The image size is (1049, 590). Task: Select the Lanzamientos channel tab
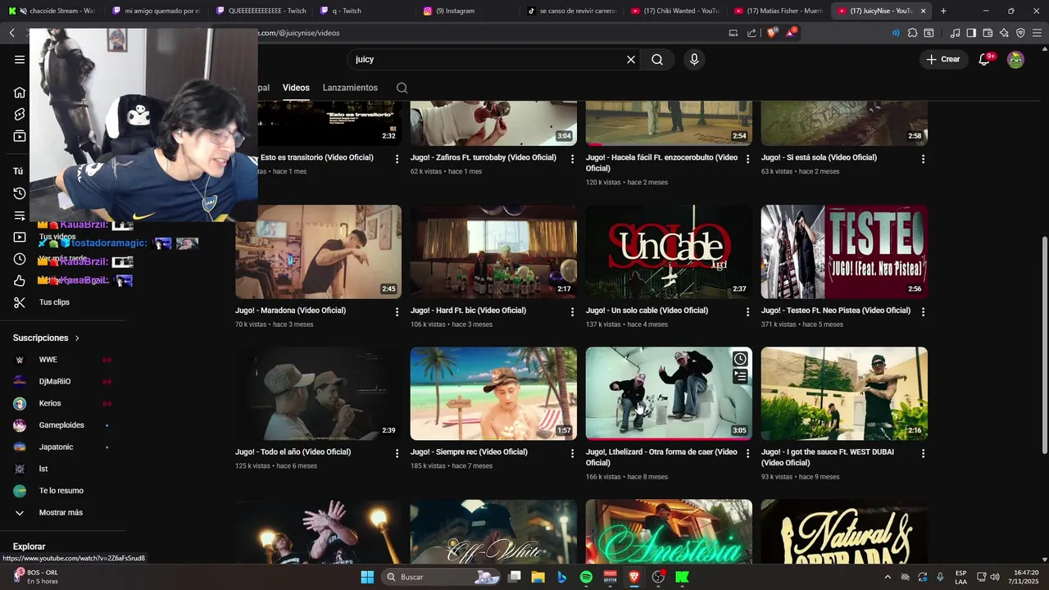tap(350, 88)
